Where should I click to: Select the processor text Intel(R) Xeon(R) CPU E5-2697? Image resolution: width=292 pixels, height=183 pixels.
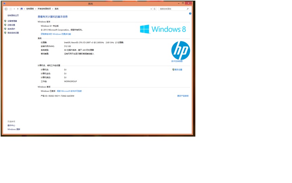click(94, 43)
